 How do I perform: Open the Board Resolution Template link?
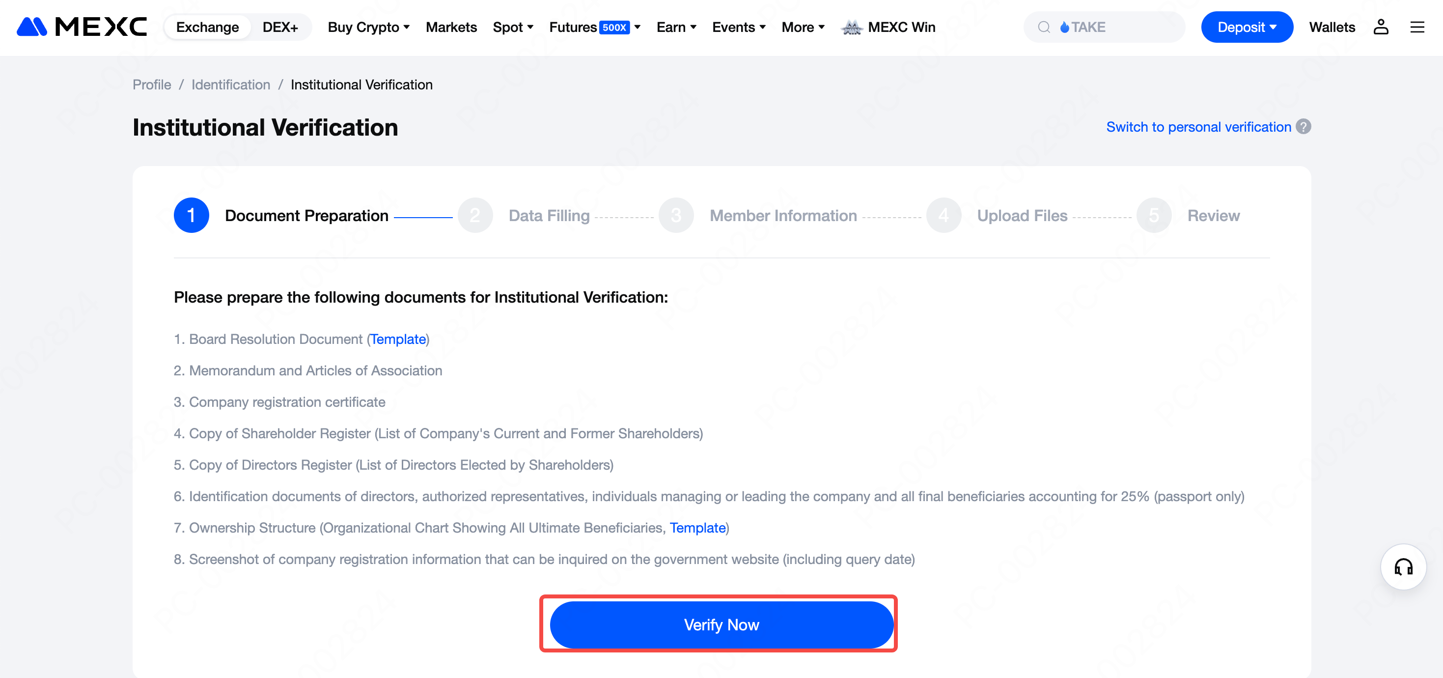pyautogui.click(x=398, y=339)
